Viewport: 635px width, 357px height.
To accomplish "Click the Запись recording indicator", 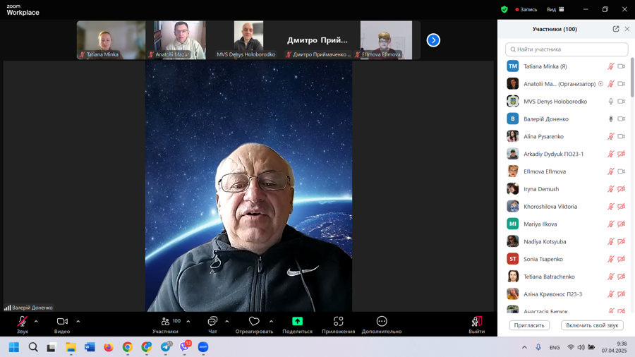I will (526, 9).
